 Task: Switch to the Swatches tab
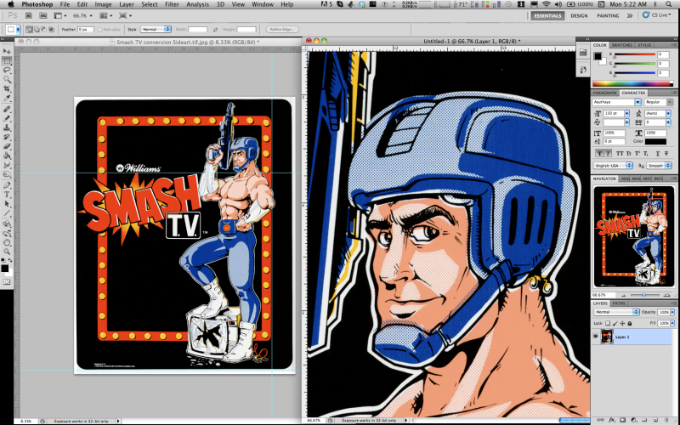pyautogui.click(x=623, y=45)
